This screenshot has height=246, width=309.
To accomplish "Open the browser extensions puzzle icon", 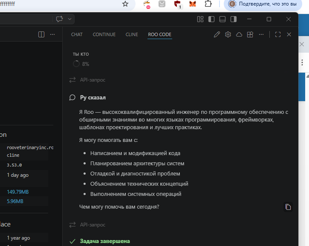I will [208, 4].
